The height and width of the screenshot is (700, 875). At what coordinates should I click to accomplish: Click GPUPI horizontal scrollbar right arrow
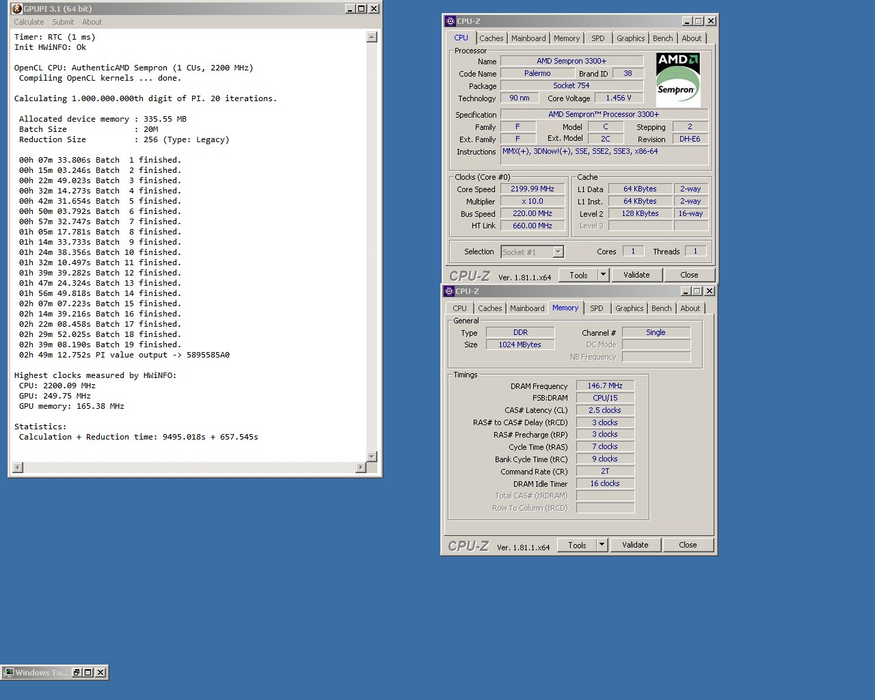[361, 468]
